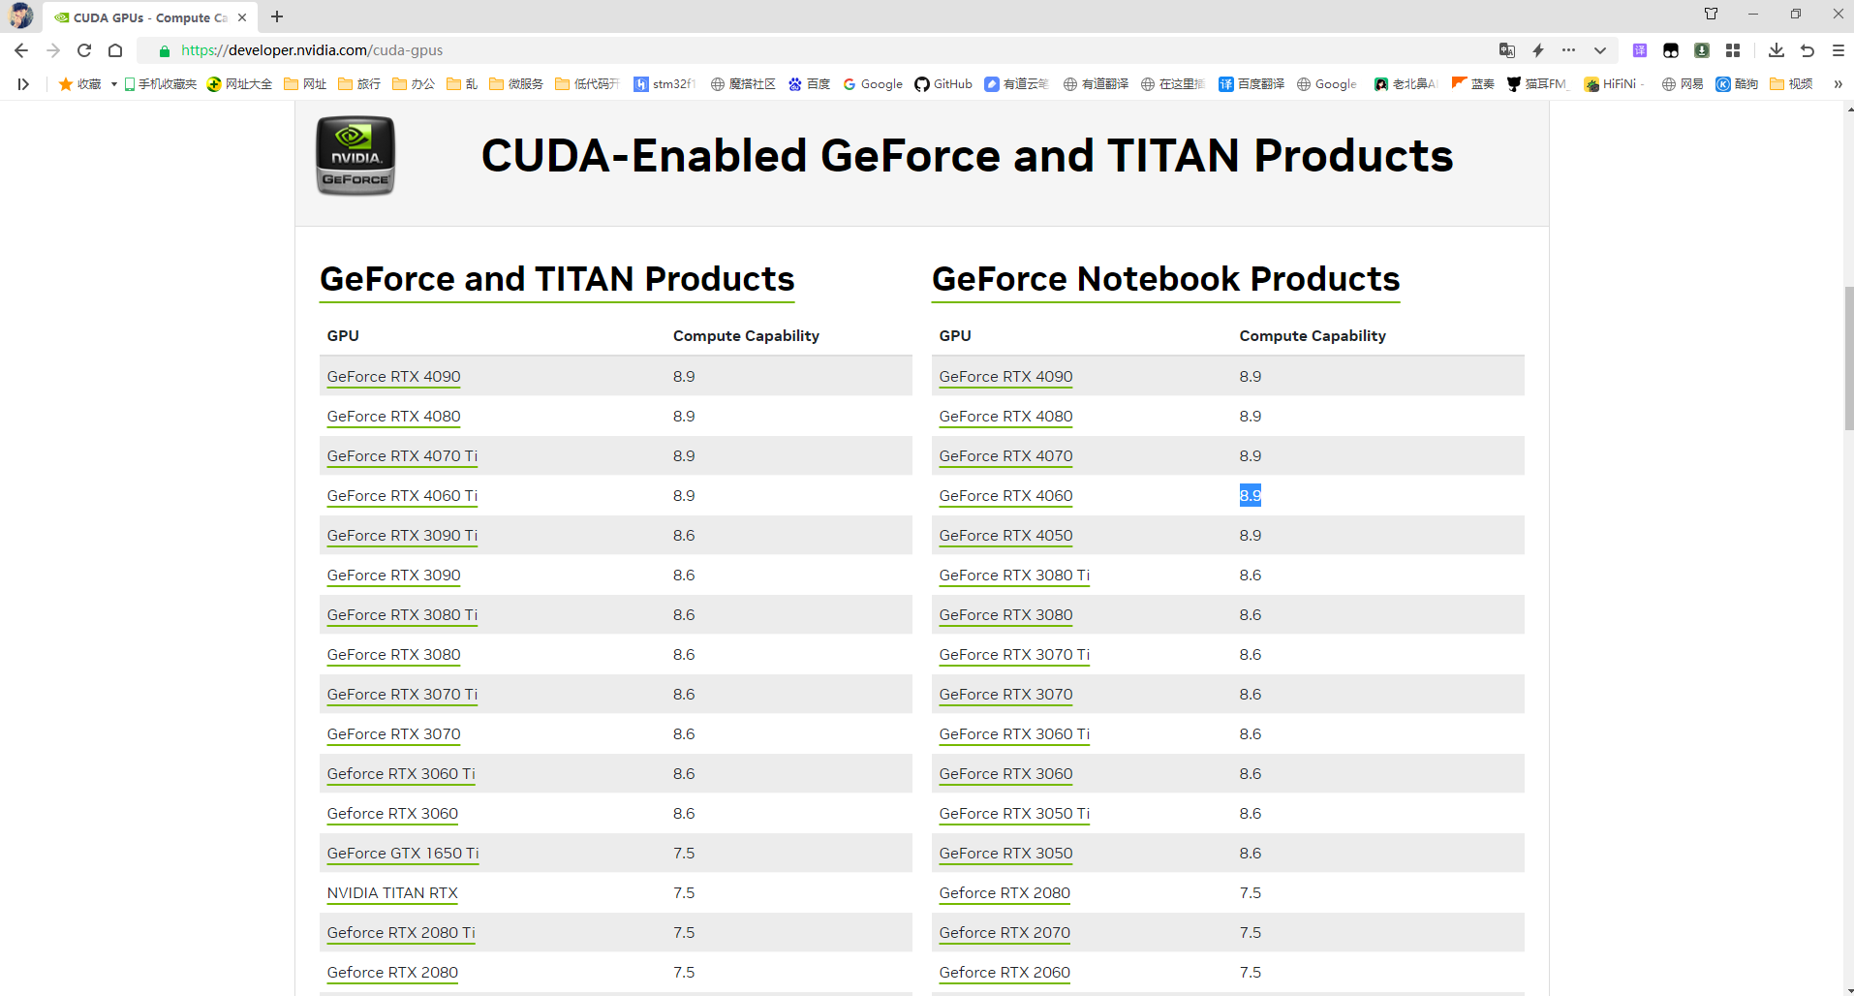
Task: Go to homepage via the home icon
Action: pos(115,50)
